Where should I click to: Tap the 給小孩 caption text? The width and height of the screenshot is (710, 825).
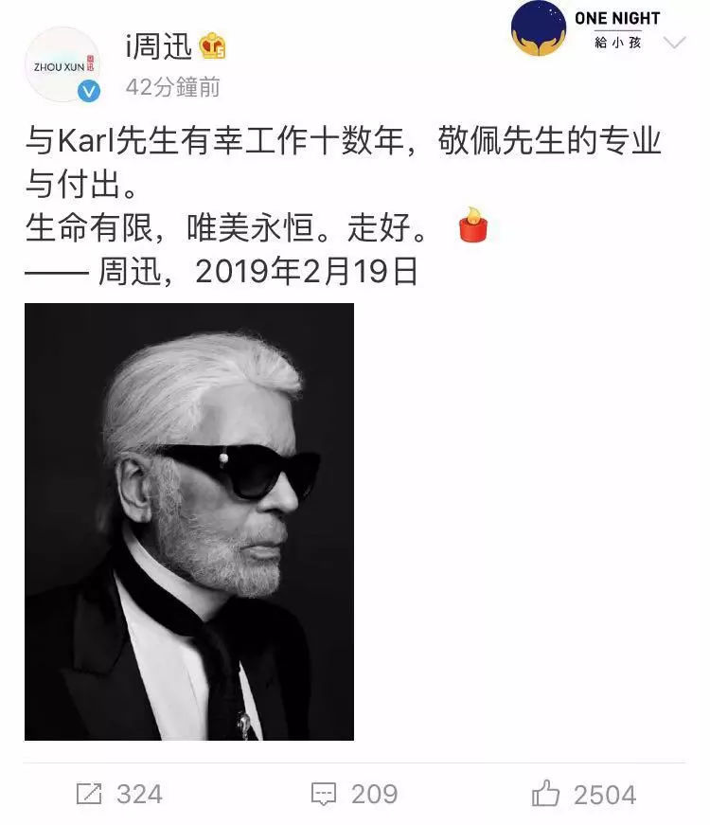(618, 42)
